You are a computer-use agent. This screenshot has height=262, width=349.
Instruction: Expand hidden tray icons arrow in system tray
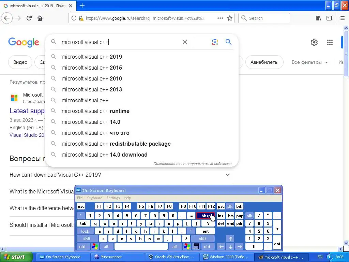[x=330, y=257]
